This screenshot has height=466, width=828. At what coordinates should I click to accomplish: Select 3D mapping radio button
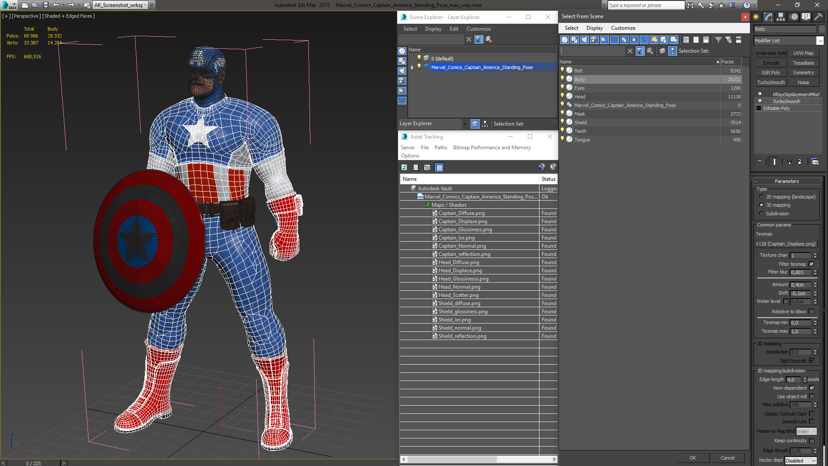pos(761,205)
